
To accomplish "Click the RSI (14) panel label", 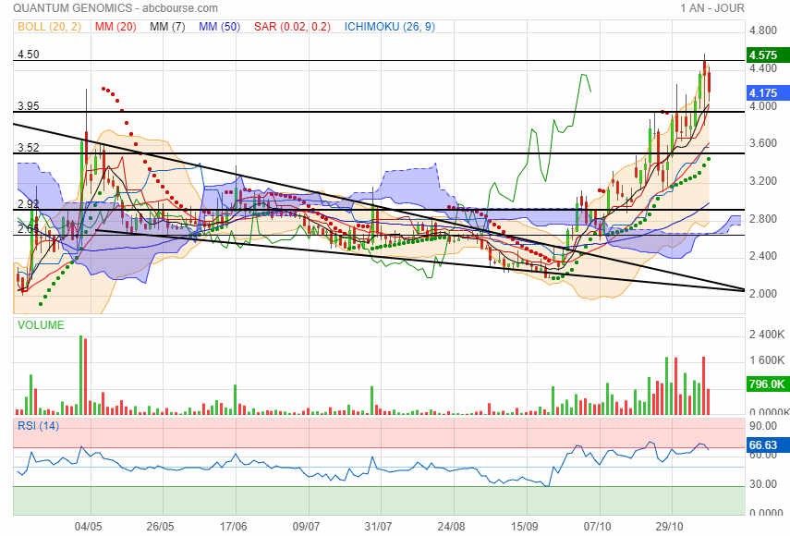I will pos(38,426).
